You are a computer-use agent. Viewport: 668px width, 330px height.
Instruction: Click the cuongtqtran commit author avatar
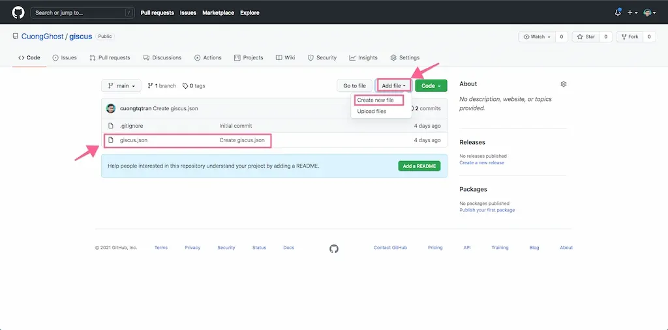coord(111,108)
